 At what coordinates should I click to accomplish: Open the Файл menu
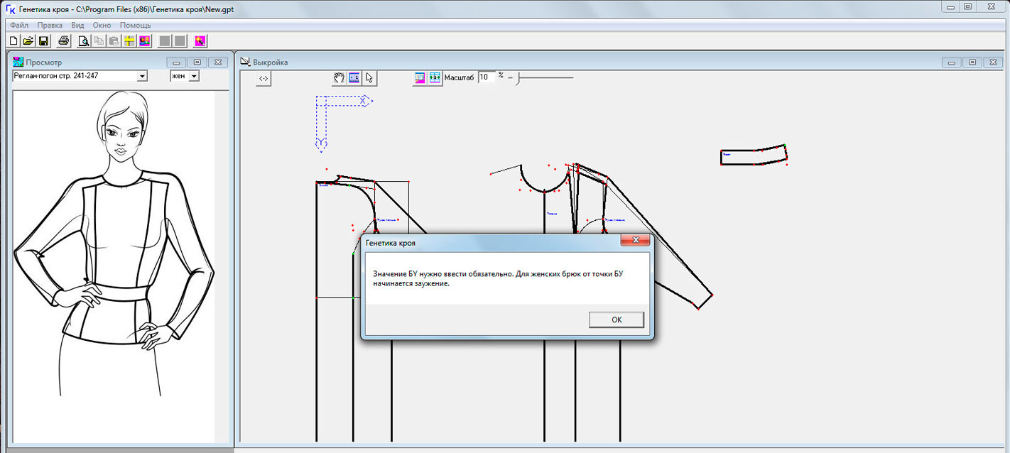coord(19,25)
